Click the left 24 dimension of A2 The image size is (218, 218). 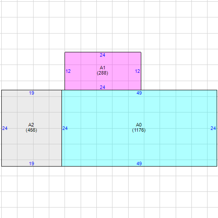point(5,128)
